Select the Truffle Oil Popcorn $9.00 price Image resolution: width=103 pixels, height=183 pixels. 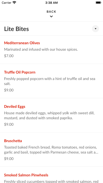9,90
